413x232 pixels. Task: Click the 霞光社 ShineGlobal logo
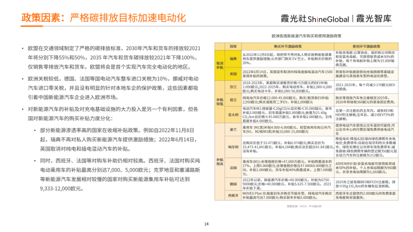tap(315, 19)
